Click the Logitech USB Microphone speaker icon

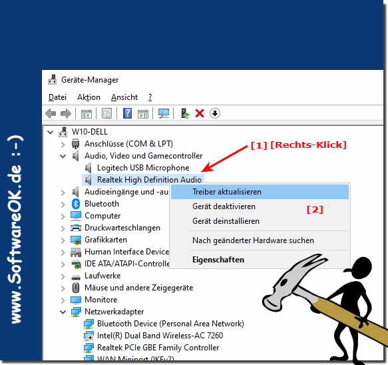88,168
